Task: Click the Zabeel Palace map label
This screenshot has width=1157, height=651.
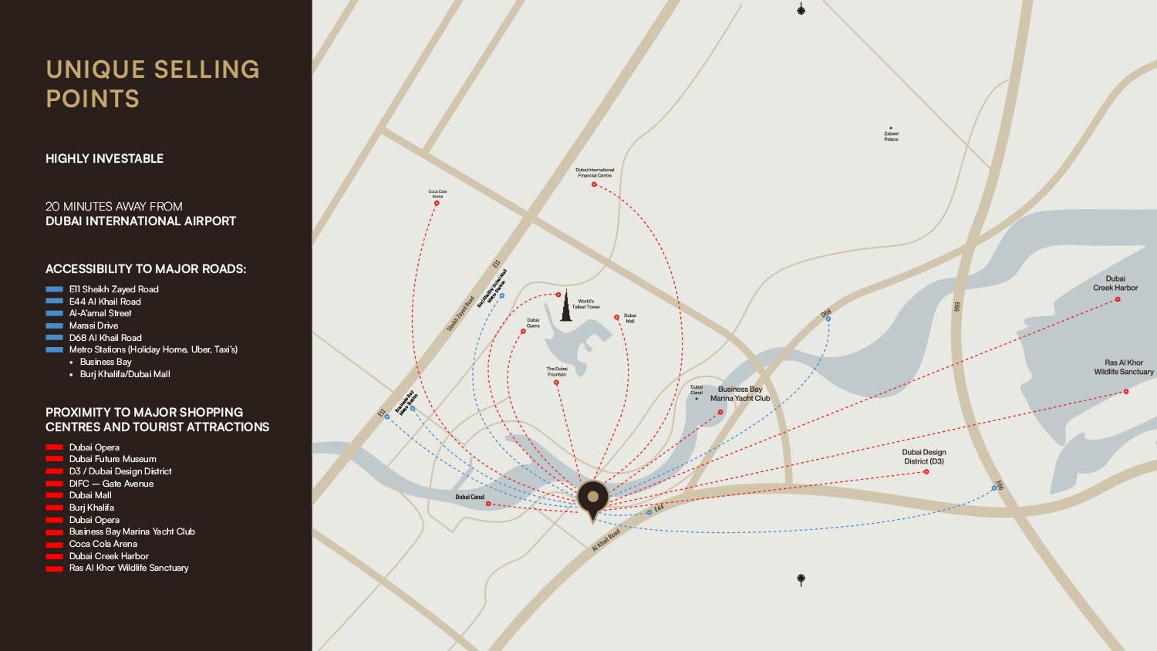Action: click(x=891, y=137)
